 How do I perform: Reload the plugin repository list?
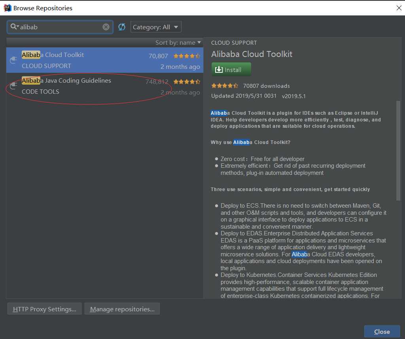click(122, 27)
